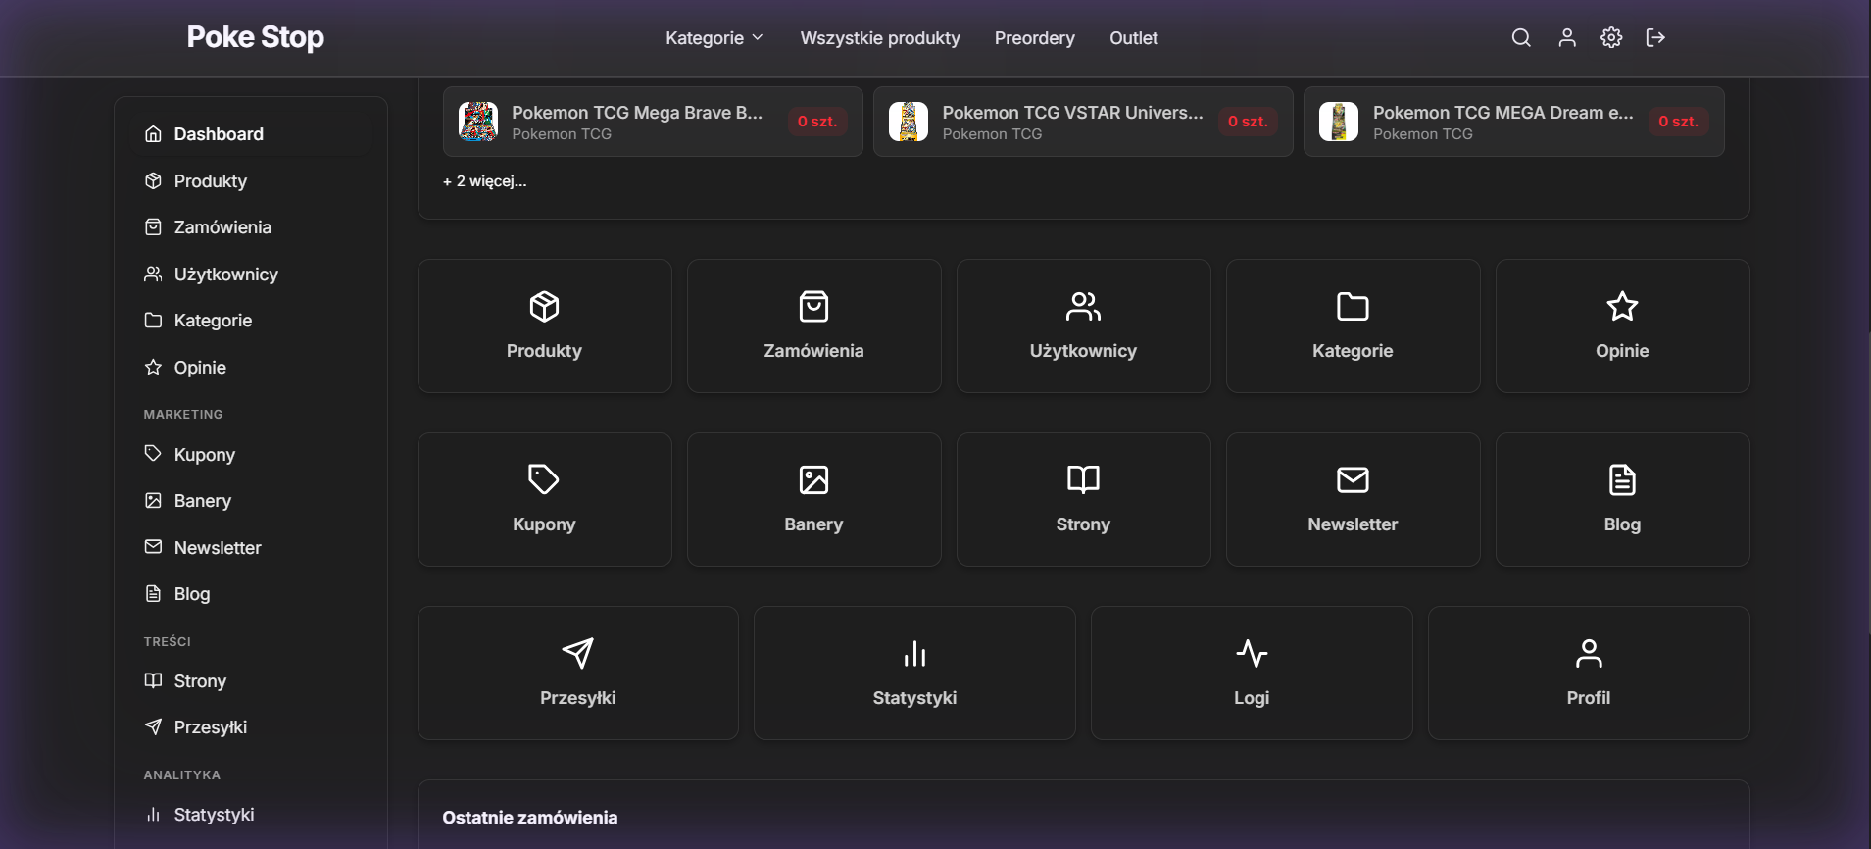The image size is (1871, 849).
Task: Click the '0 szt.' badge on MEGA Dream
Action: (x=1678, y=122)
